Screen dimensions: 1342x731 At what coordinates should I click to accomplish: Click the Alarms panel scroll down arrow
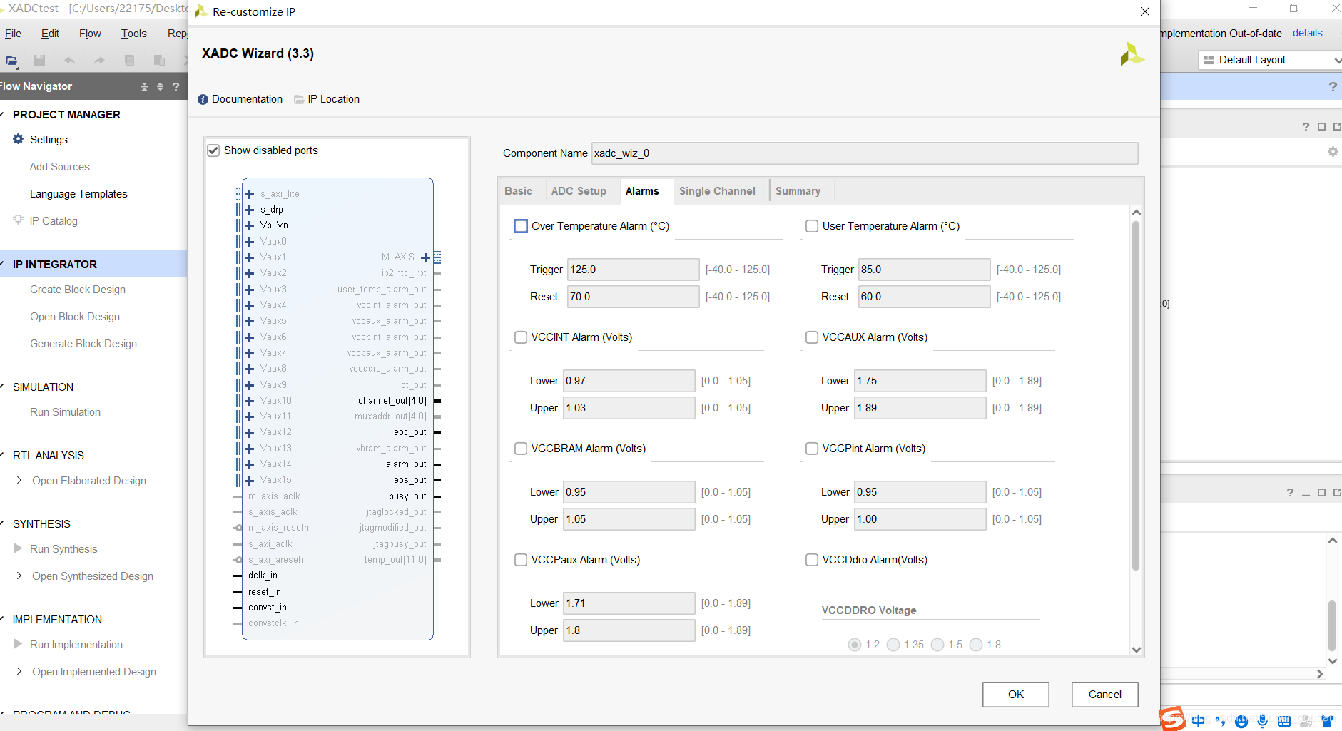[x=1137, y=650]
